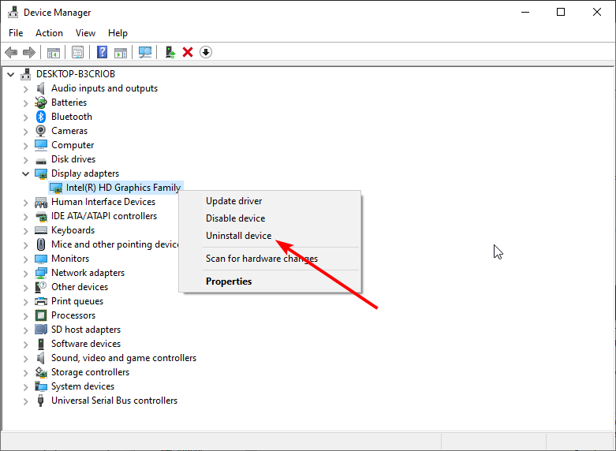The image size is (616, 451).
Task: Close the Device Manager window
Action: (x=597, y=12)
